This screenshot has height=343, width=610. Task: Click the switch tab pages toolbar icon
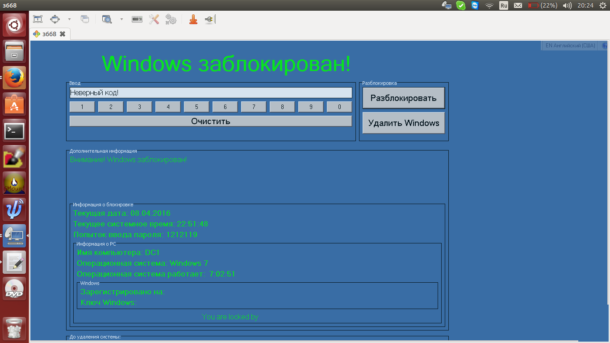click(x=85, y=19)
